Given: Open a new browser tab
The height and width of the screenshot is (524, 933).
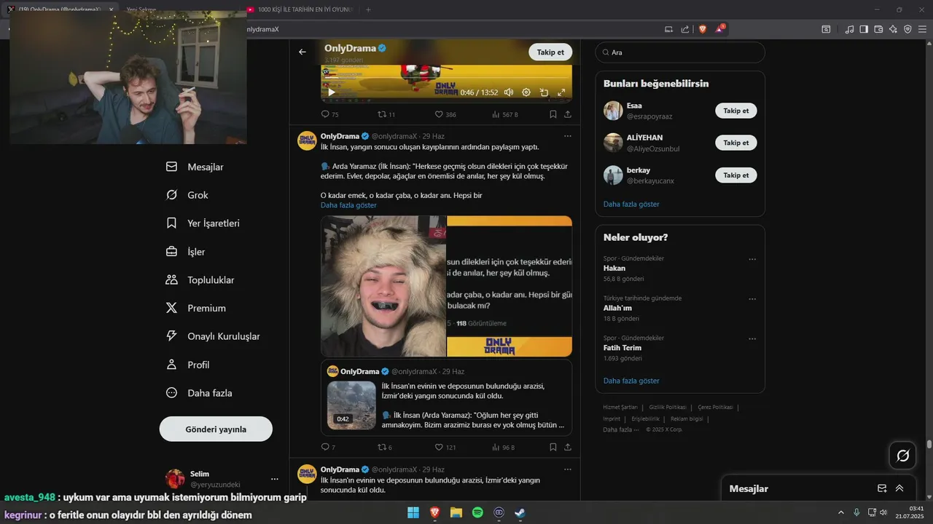Looking at the screenshot, I should coord(368,9).
